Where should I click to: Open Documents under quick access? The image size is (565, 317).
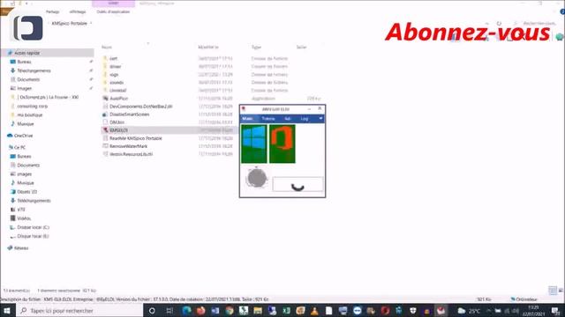click(28, 79)
